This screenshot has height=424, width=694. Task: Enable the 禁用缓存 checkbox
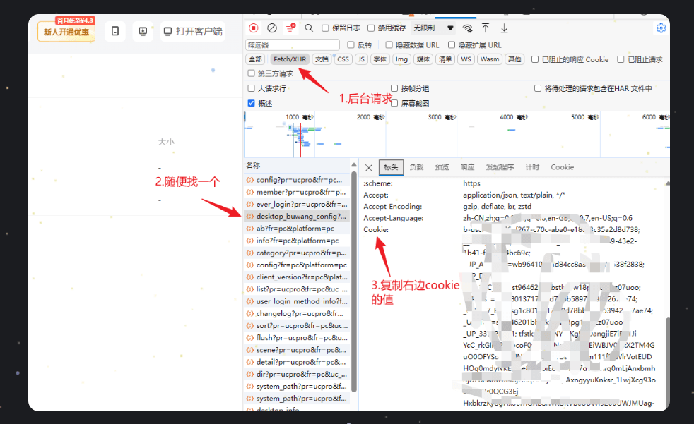372,28
